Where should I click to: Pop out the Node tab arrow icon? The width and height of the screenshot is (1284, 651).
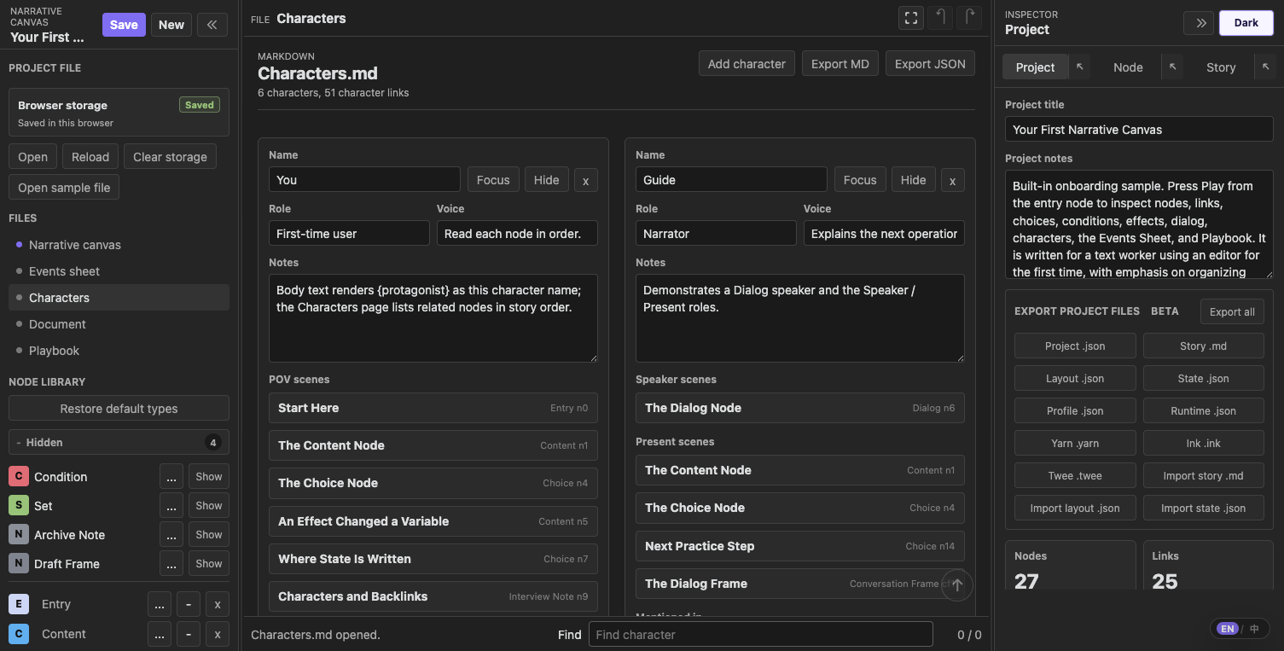coord(1172,67)
